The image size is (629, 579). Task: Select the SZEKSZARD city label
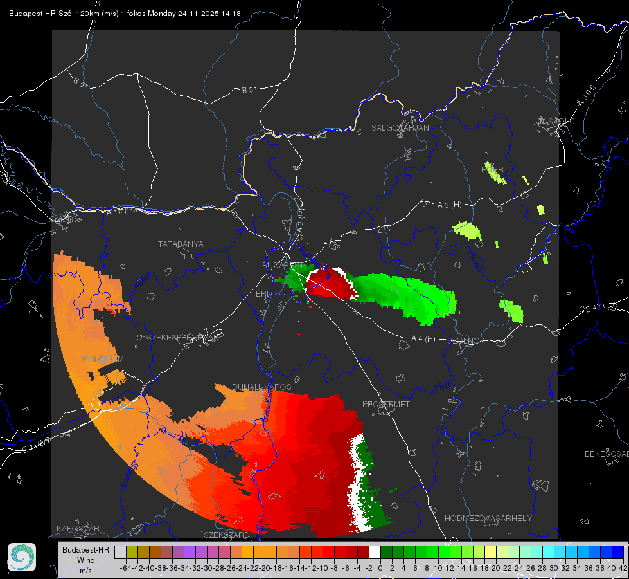click(227, 535)
